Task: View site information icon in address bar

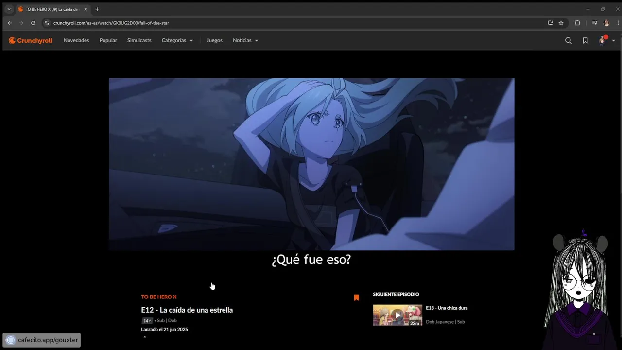Action: pos(47,23)
